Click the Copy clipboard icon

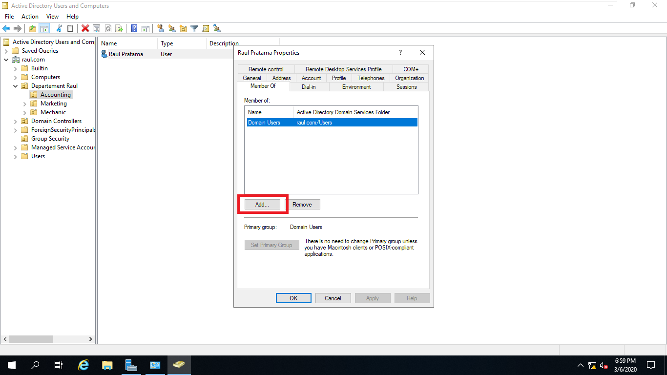70,29
